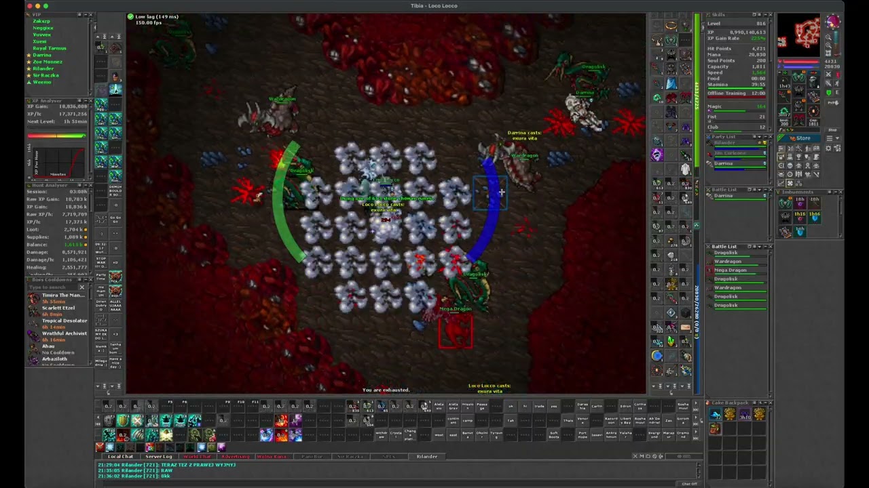Close the Imbuements panel

(840, 192)
